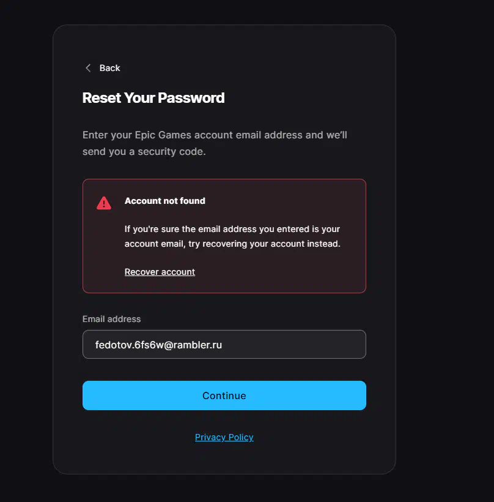Screen dimensions: 494x502
Task: Click empty card area below Privacy Policy
Action: pyautogui.click(x=224, y=458)
